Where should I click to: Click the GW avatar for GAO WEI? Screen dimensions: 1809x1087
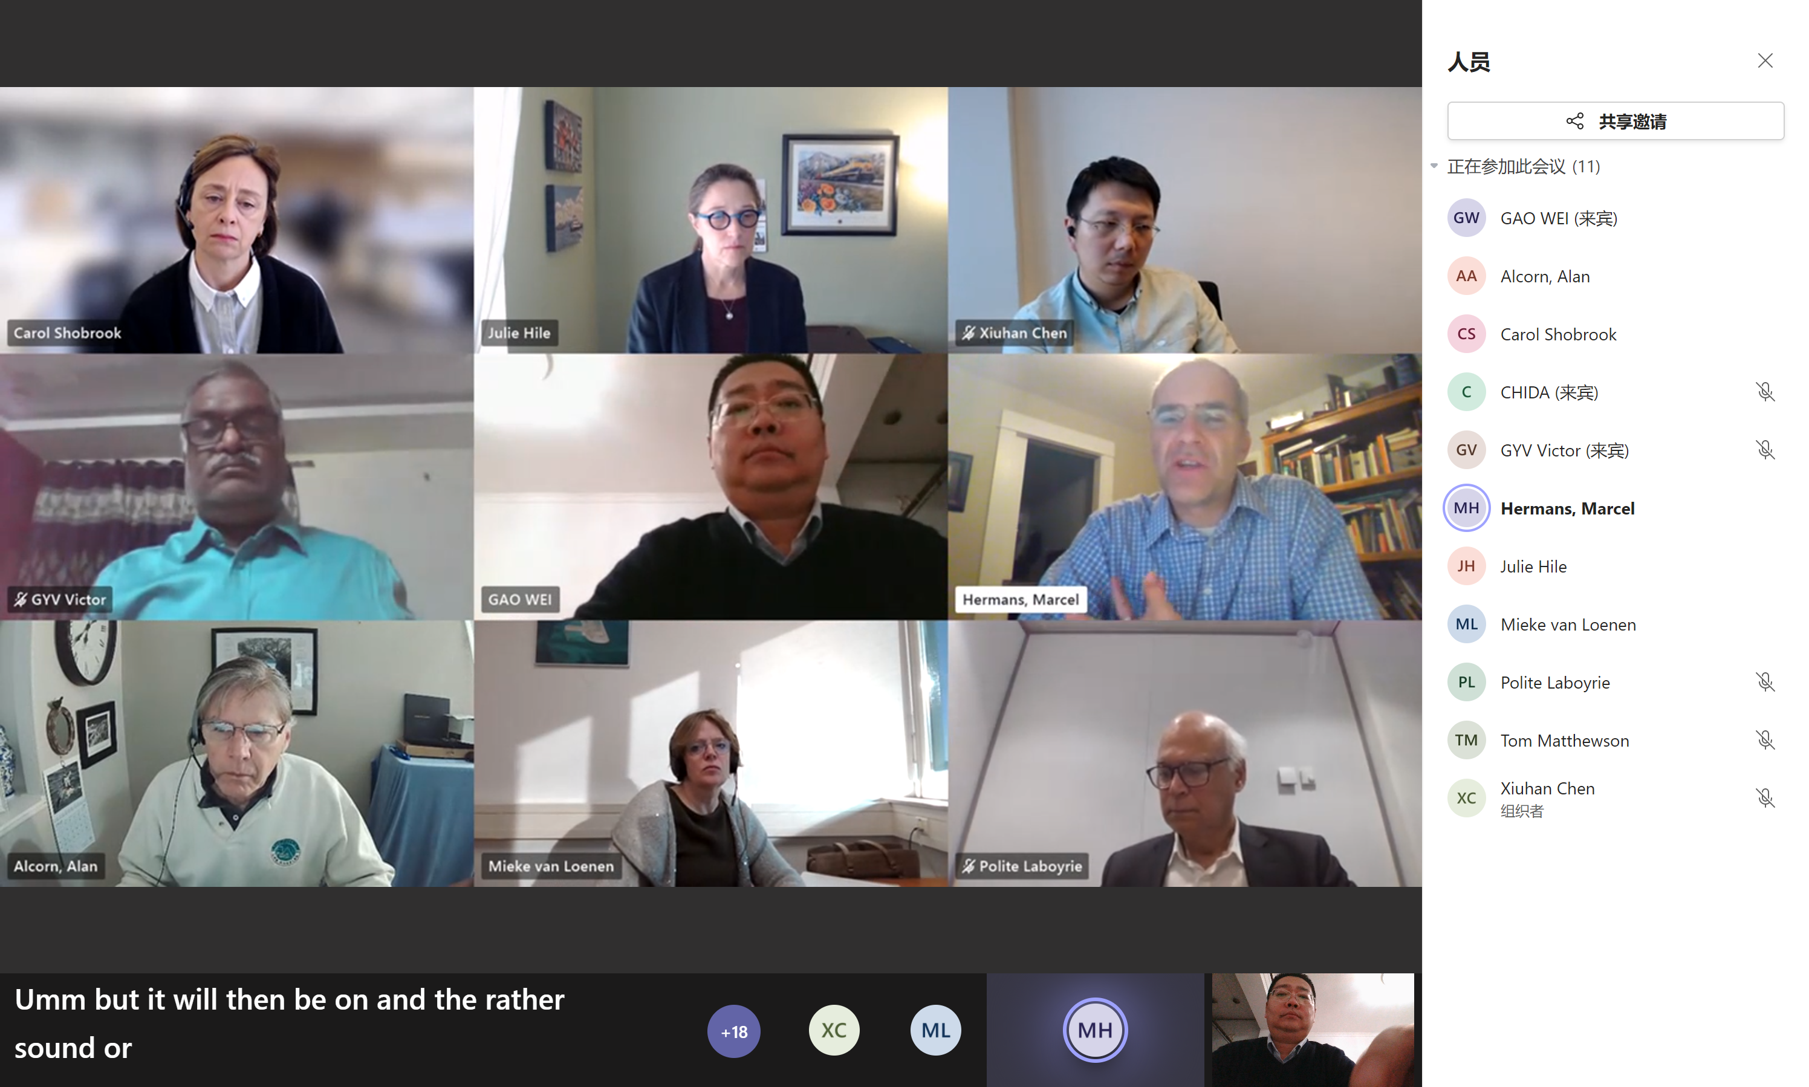tap(1466, 218)
